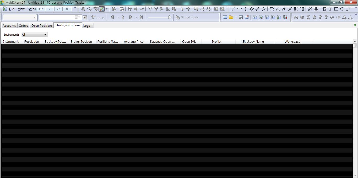Click the step backward playback icon
The width and height of the screenshot is (358, 178).
pos(112,17)
